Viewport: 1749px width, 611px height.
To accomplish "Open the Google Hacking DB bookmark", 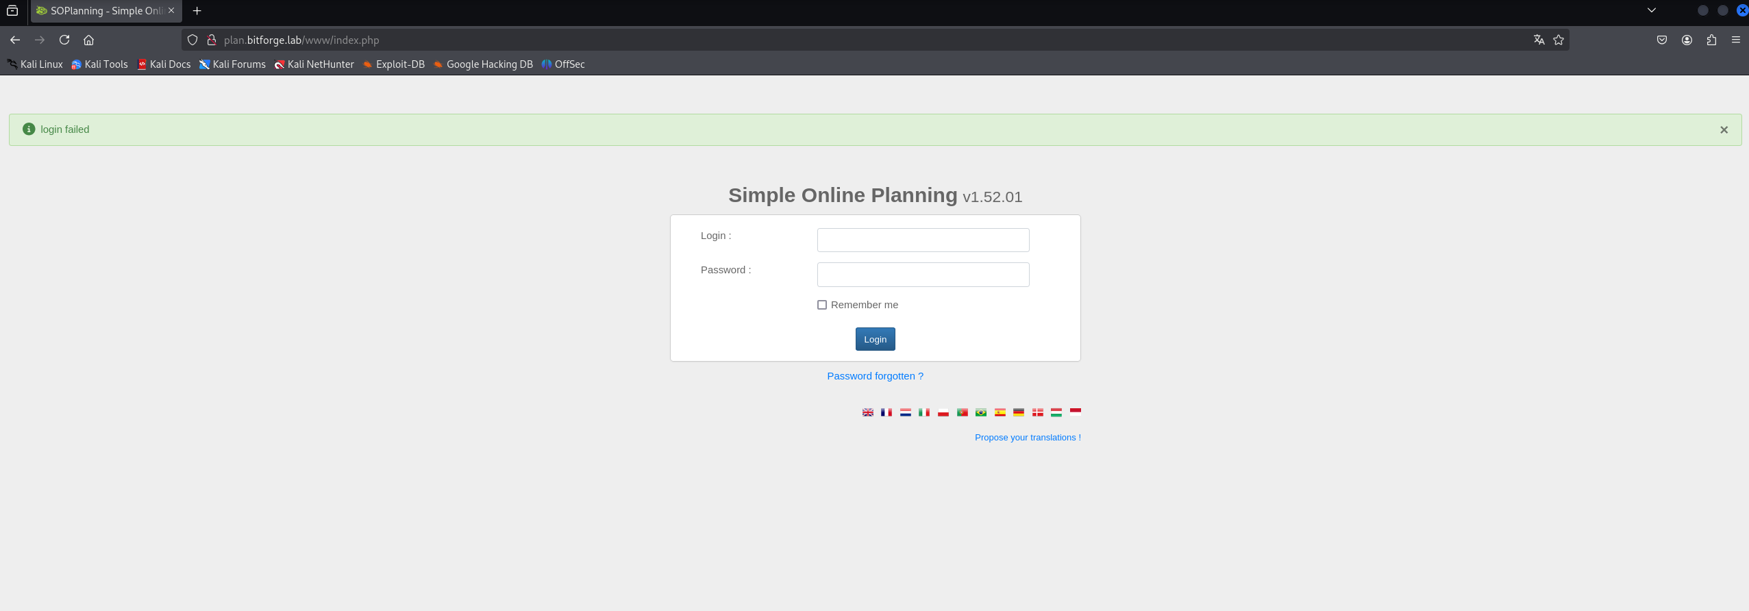I will 483,64.
